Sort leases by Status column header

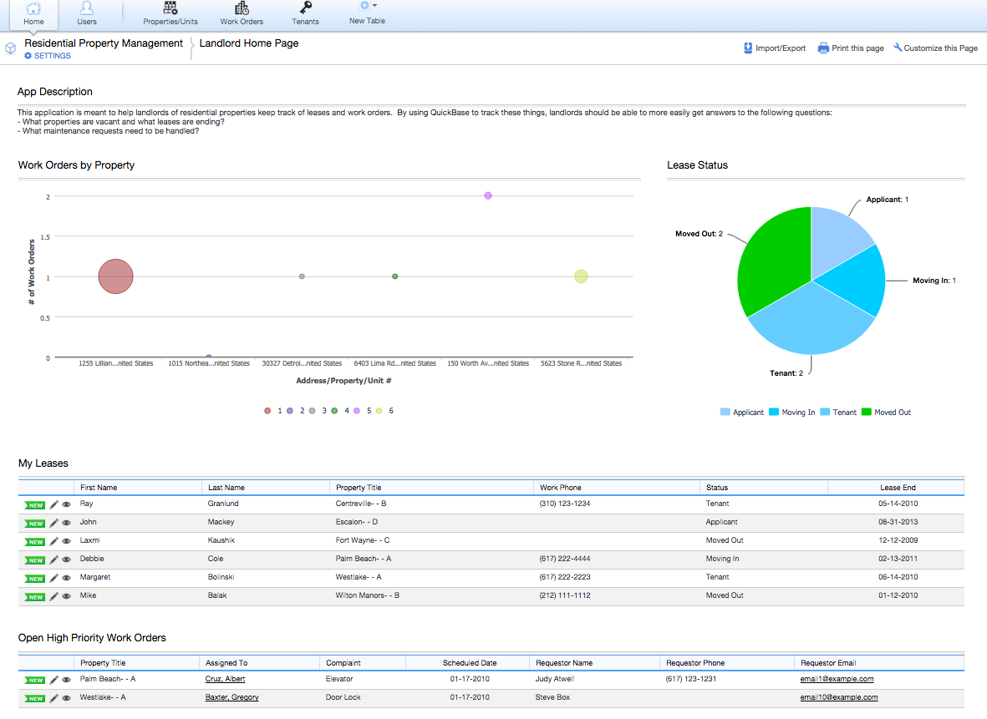click(x=717, y=488)
